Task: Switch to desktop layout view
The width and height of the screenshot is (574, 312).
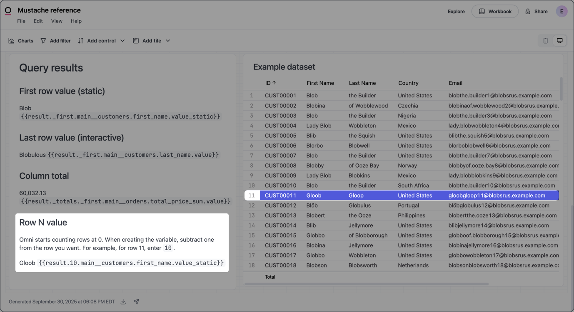Action: [560, 41]
